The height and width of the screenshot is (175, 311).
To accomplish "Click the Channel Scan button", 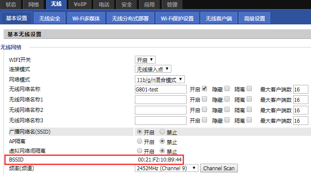I will click(219, 168).
